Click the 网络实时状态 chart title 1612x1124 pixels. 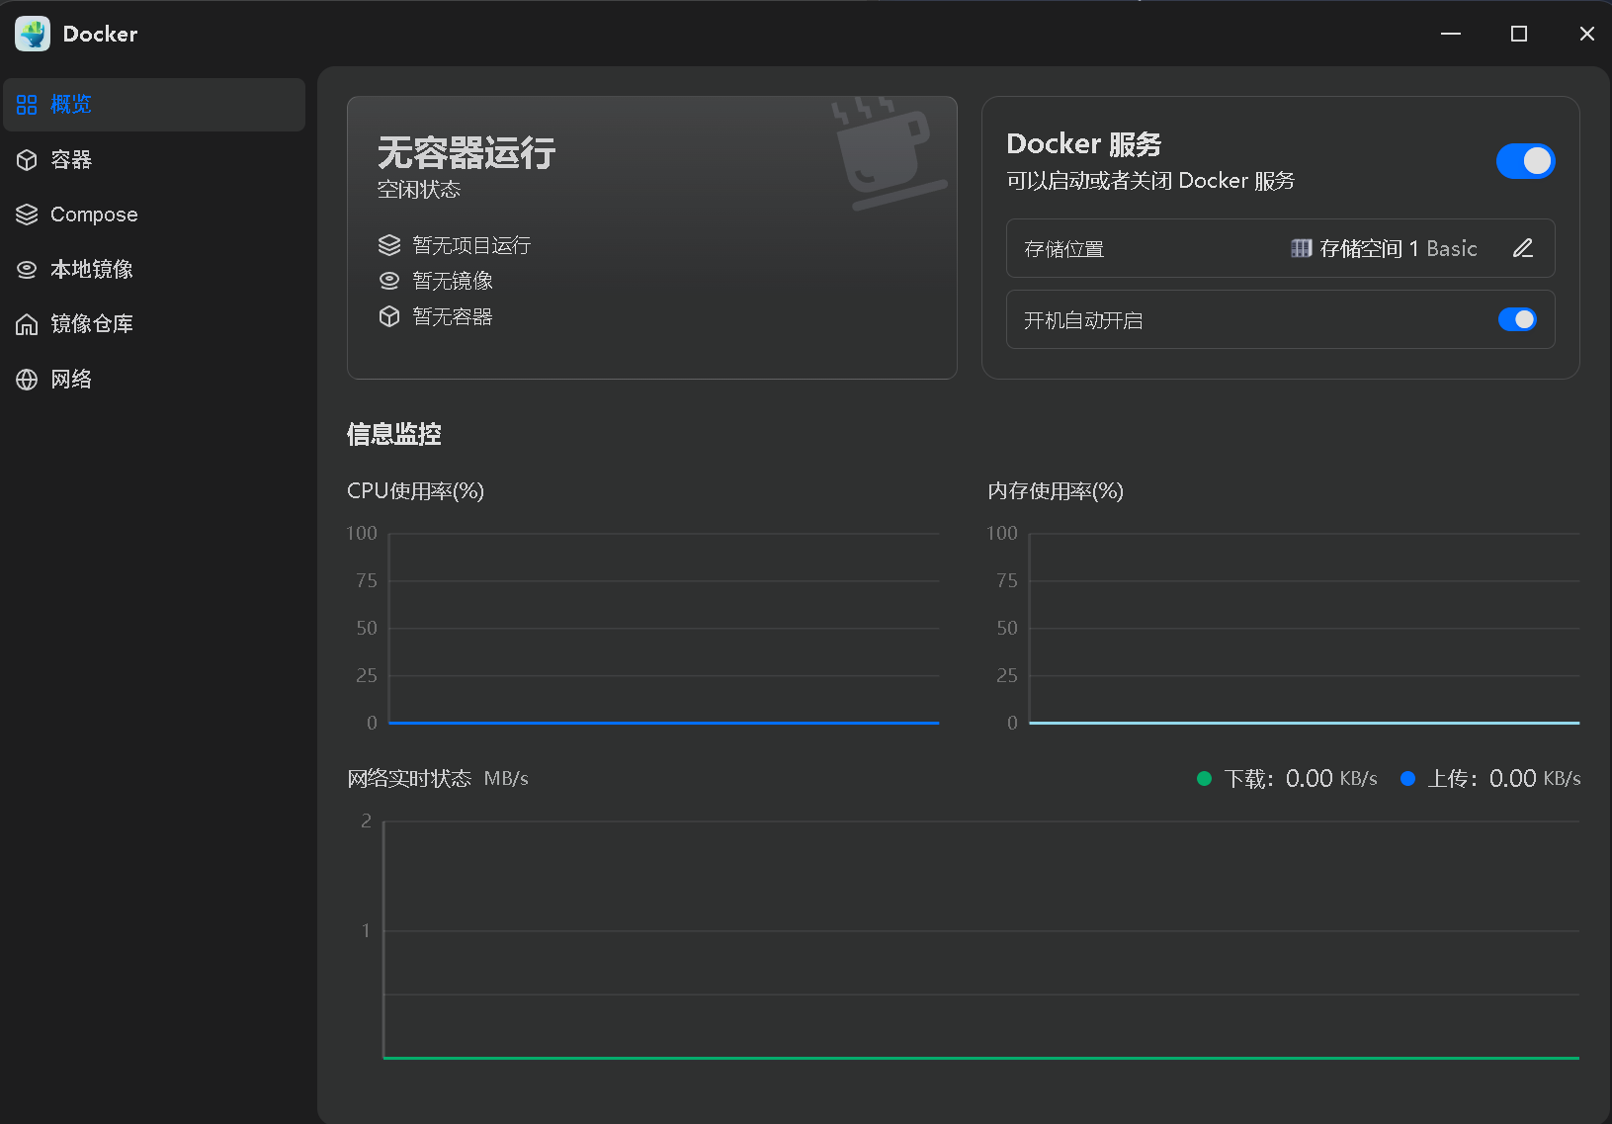[409, 779]
